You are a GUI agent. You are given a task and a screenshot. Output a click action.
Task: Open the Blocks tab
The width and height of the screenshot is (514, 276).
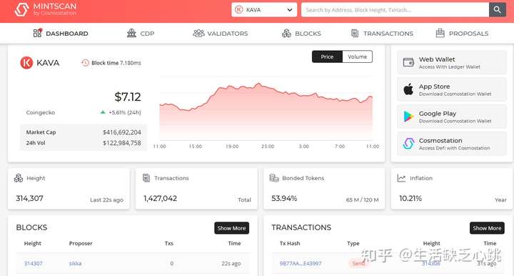coord(301,33)
